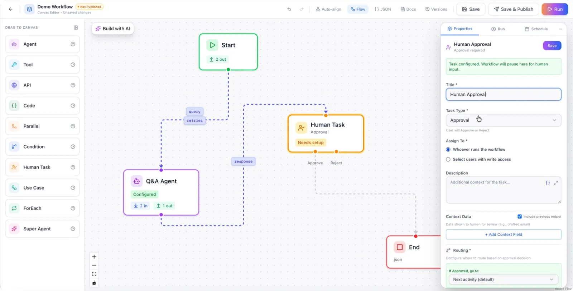The height and width of the screenshot is (291, 573).
Task: Open 'If Approved, go to' dropdown
Action: 503,280
